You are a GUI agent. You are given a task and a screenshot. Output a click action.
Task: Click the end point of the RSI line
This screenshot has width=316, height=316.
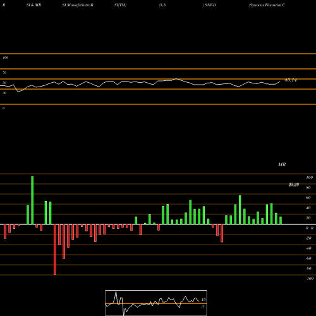pos(280,82)
